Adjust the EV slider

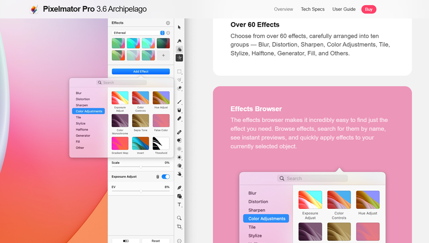click(141, 191)
